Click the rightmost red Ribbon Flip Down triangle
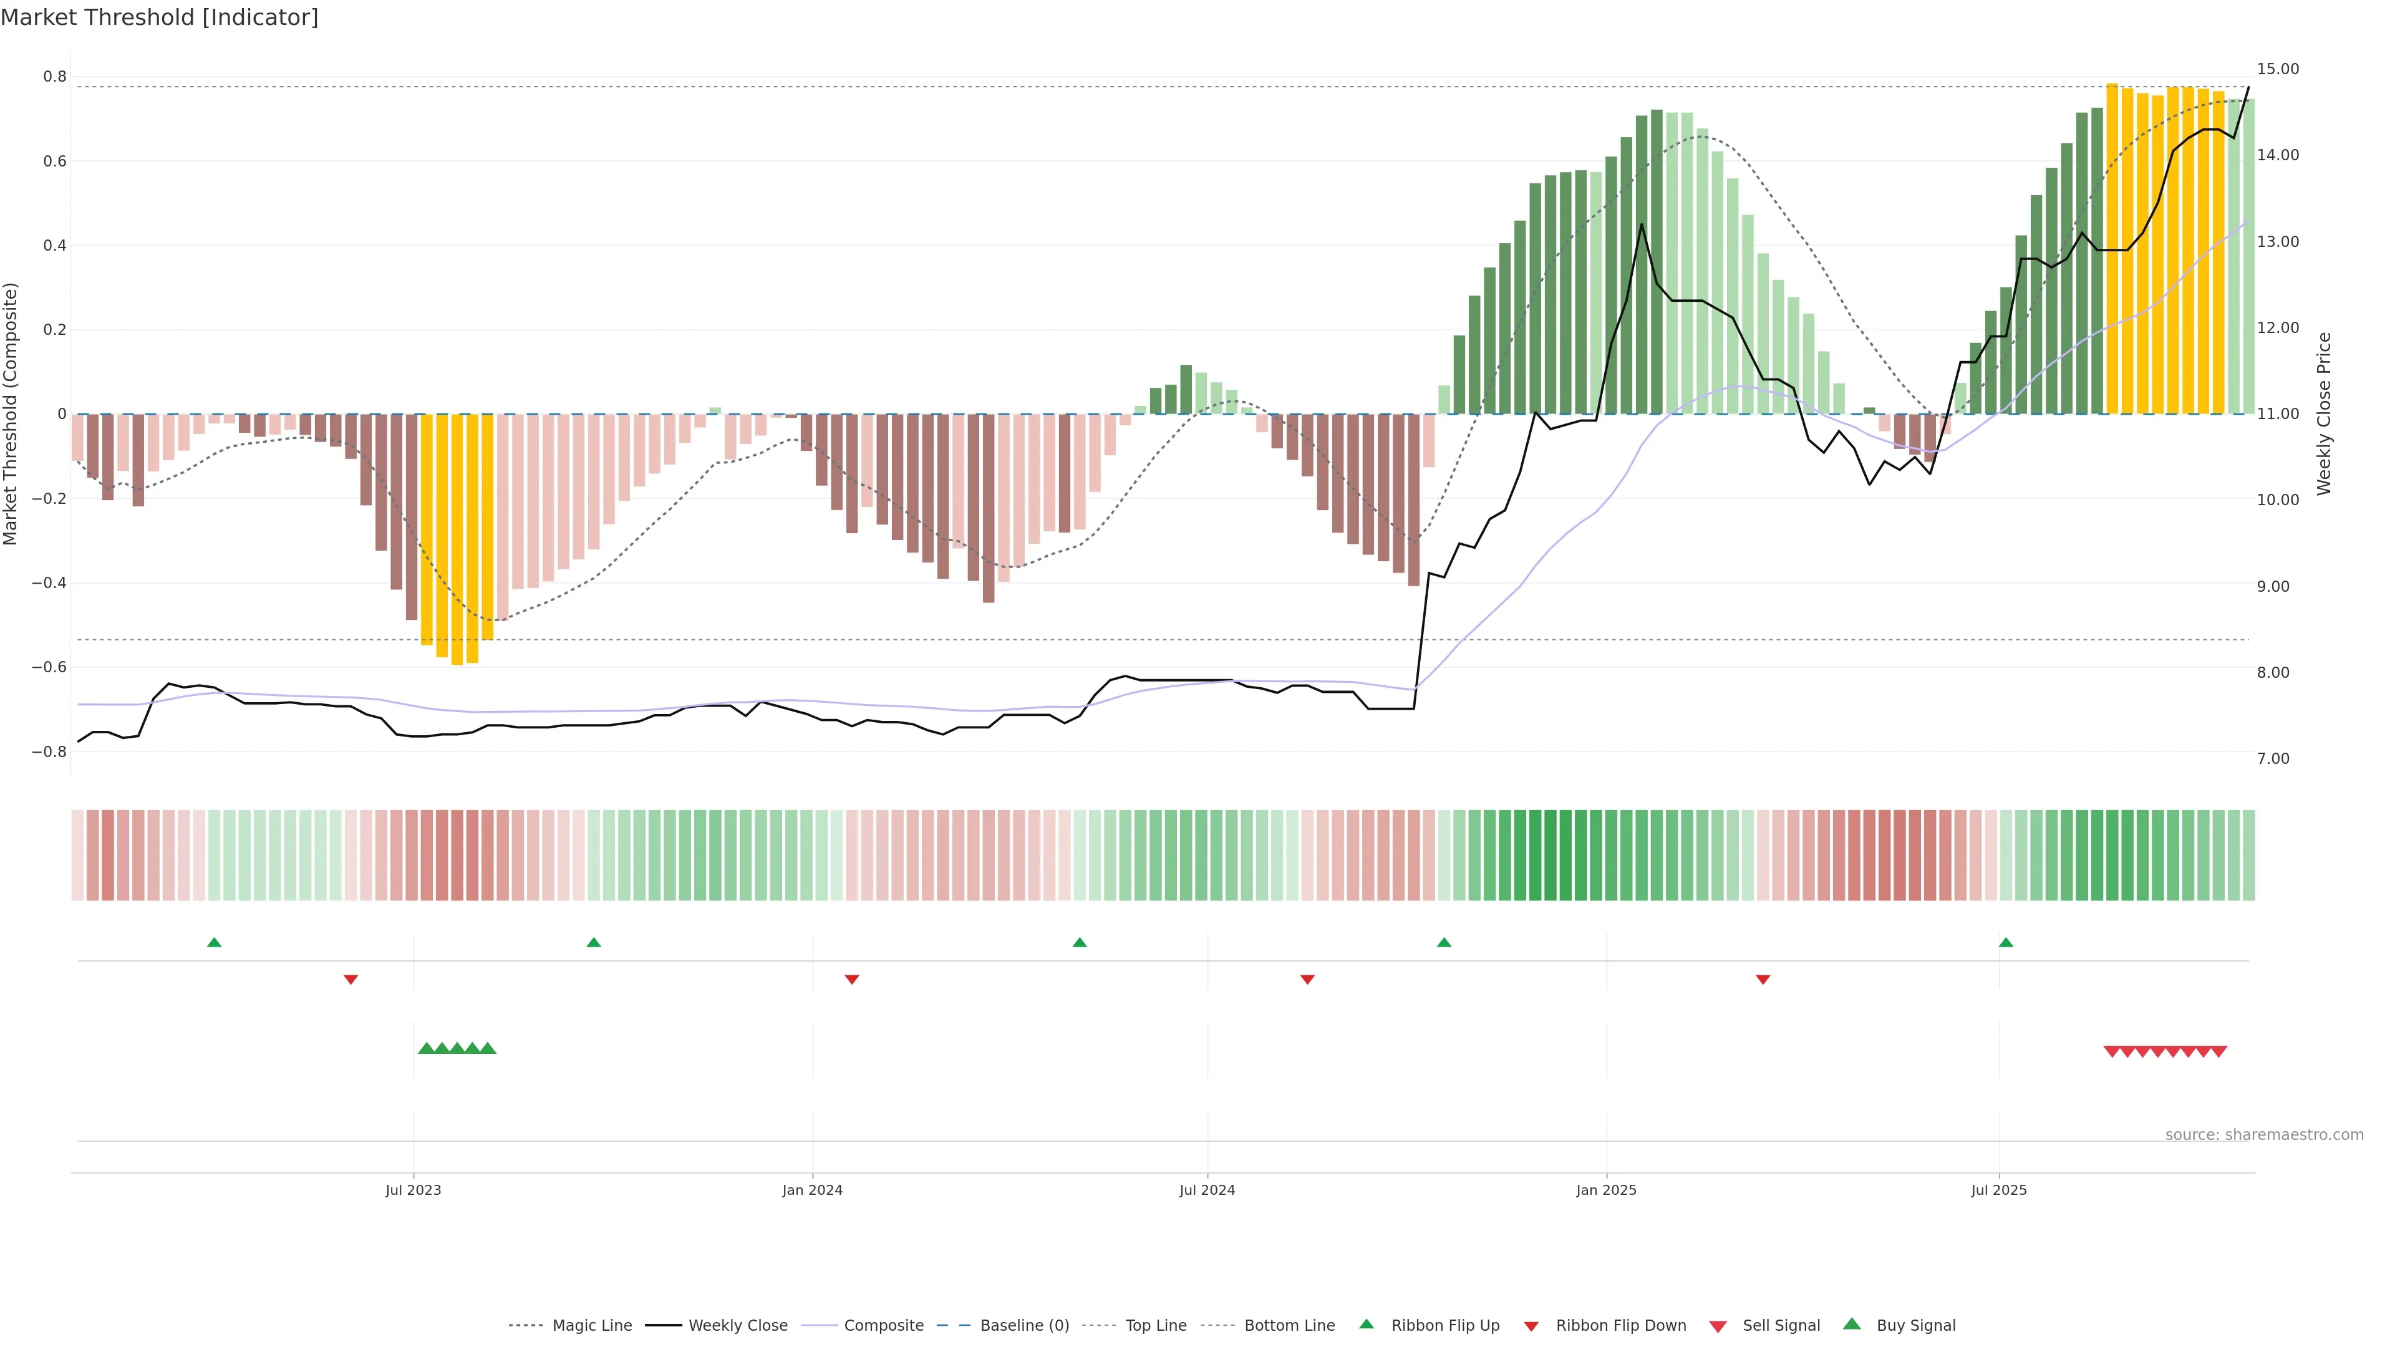 (1763, 979)
